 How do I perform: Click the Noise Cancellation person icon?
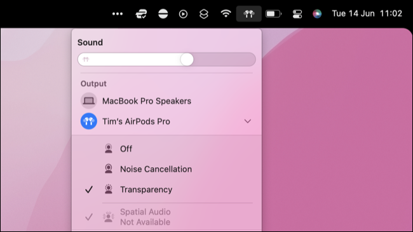[x=109, y=168]
